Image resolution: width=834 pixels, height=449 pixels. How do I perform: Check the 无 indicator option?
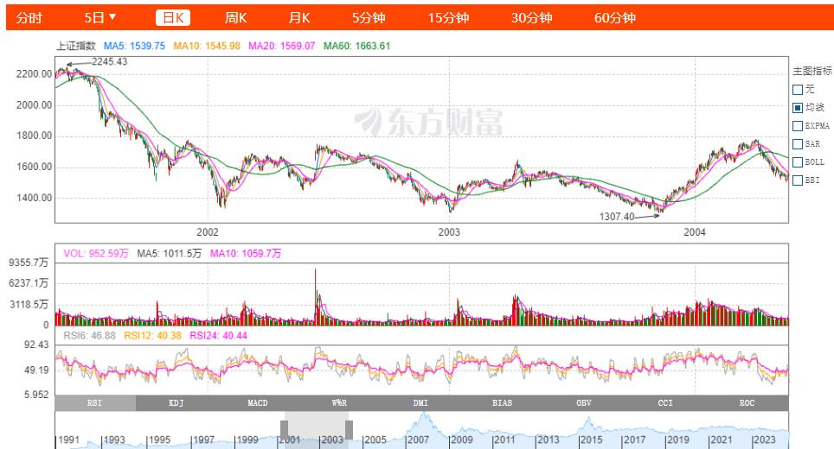pos(798,90)
